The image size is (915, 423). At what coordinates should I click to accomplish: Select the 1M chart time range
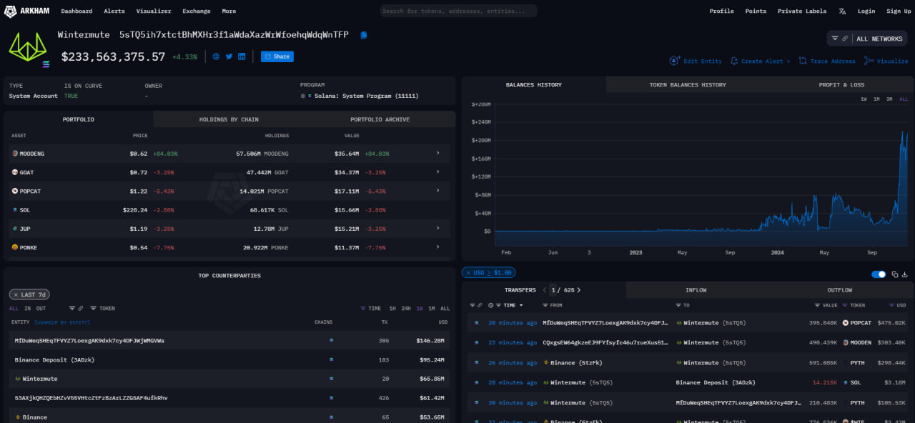876,99
